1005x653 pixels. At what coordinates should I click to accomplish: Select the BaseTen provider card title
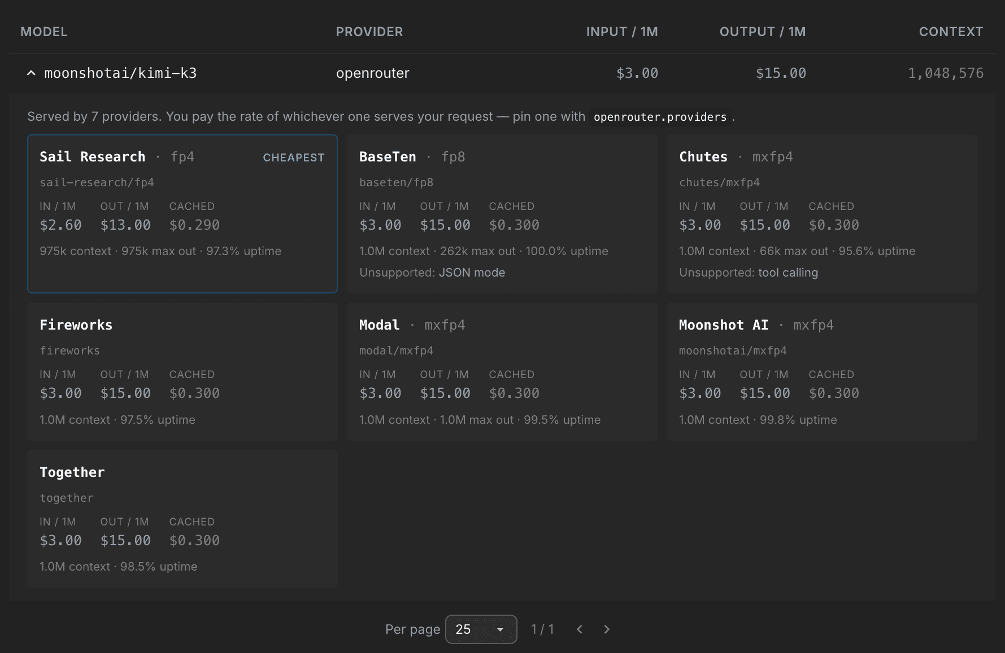[388, 157]
